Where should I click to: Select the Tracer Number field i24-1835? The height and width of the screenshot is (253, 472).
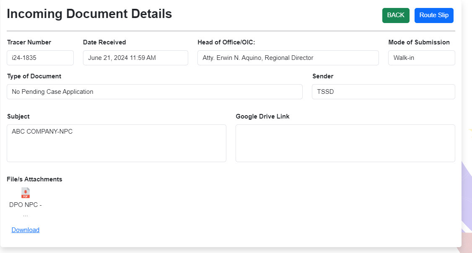coord(40,58)
